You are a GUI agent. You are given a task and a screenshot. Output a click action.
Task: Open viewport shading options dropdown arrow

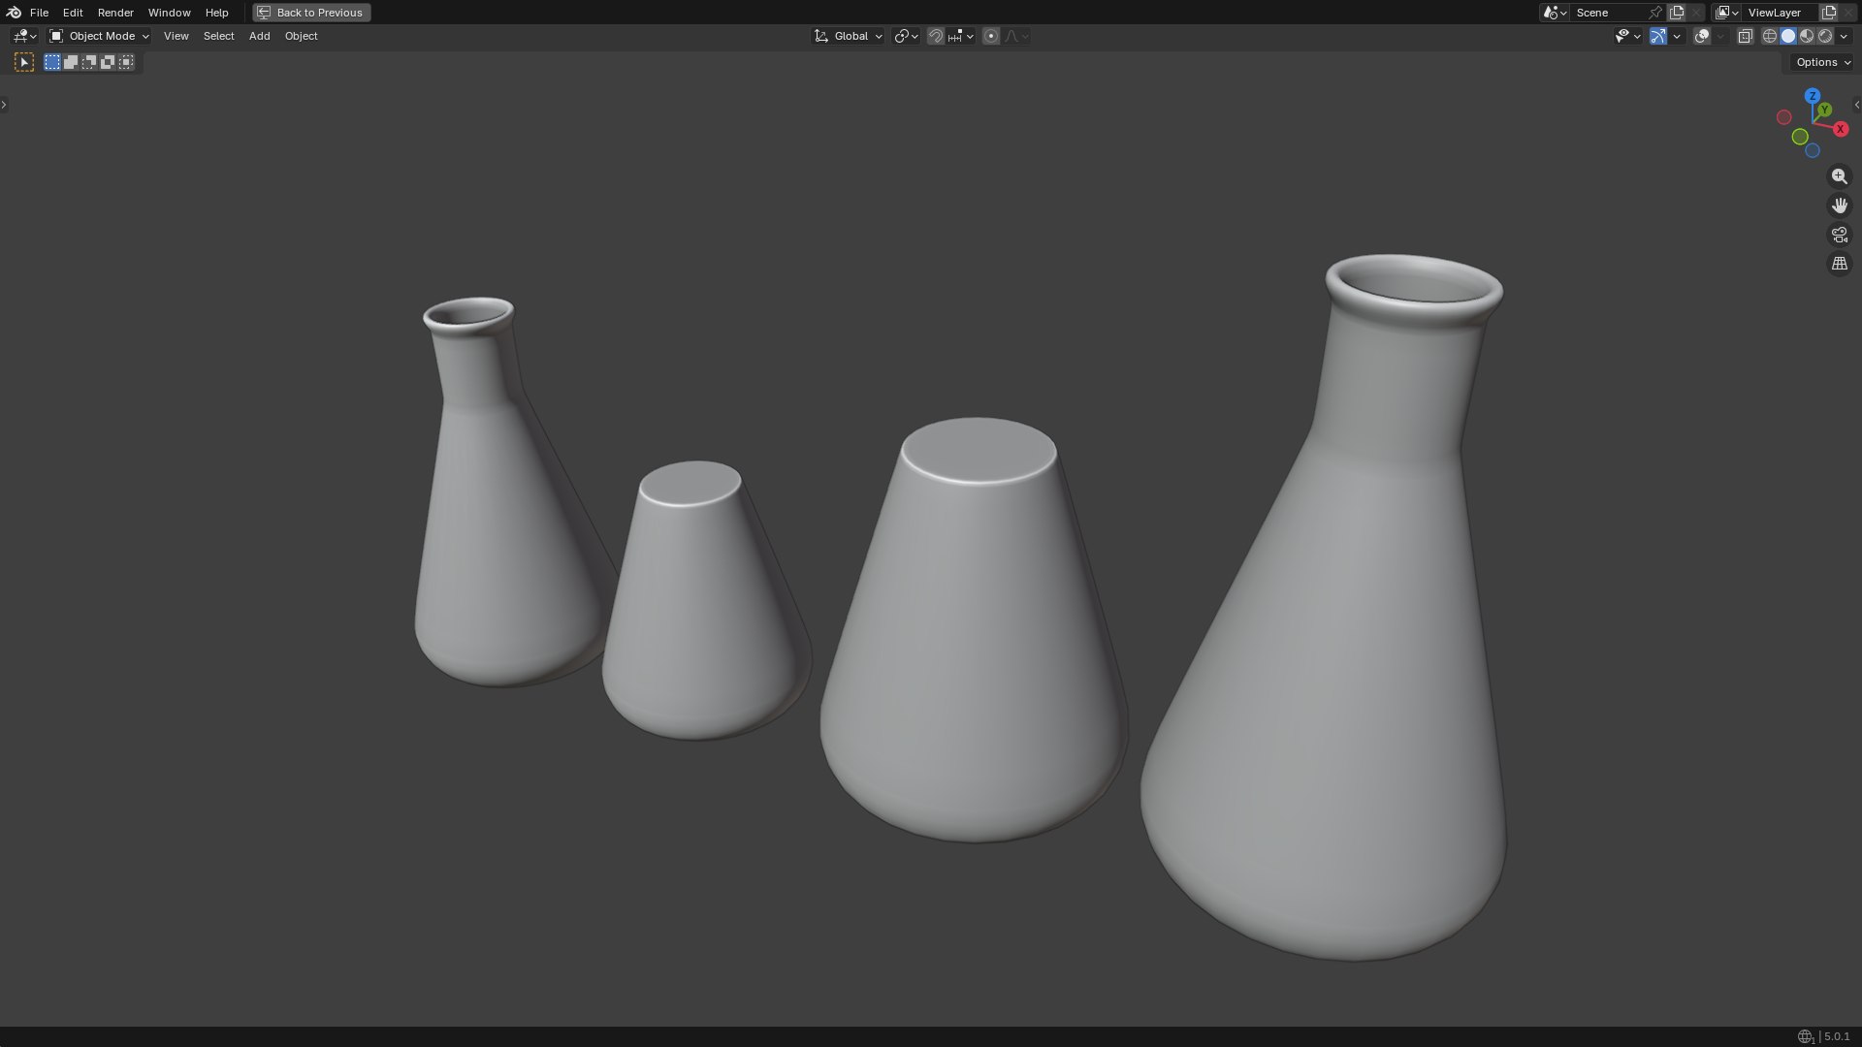pyautogui.click(x=1844, y=36)
